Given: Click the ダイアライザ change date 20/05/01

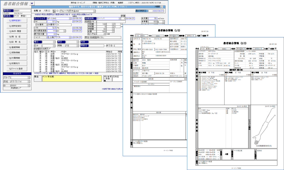Looking at the screenshot, I should click(77, 18).
